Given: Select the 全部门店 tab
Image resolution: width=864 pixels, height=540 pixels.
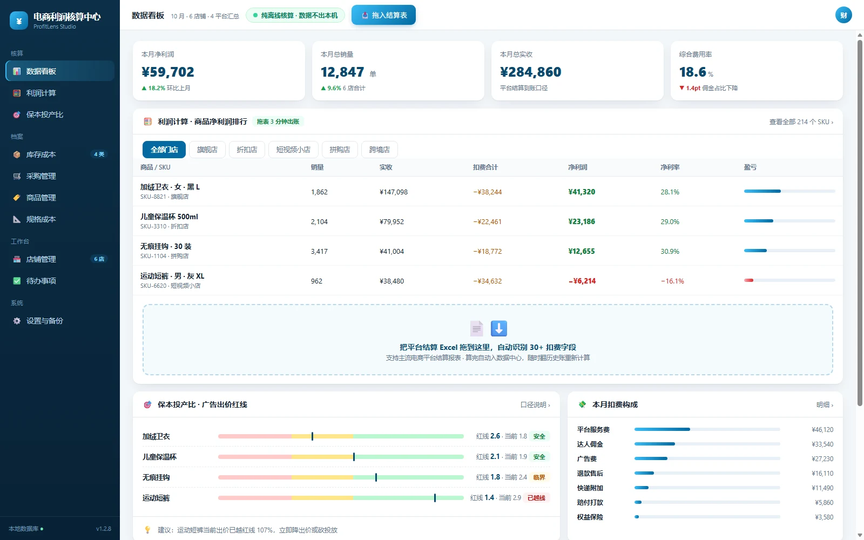Looking at the screenshot, I should (x=164, y=150).
